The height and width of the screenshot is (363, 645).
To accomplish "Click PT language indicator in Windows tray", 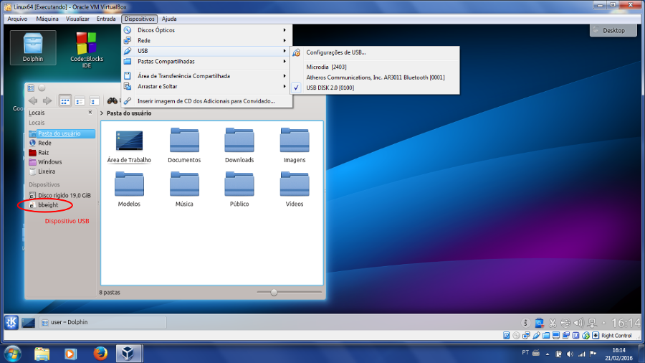I will coord(525,353).
